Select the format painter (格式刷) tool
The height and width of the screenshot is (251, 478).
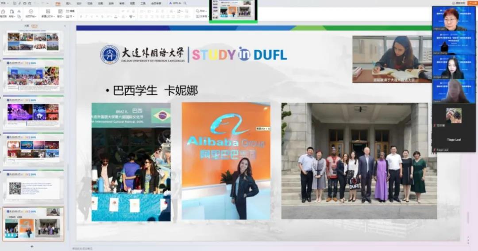[x=3, y=13]
